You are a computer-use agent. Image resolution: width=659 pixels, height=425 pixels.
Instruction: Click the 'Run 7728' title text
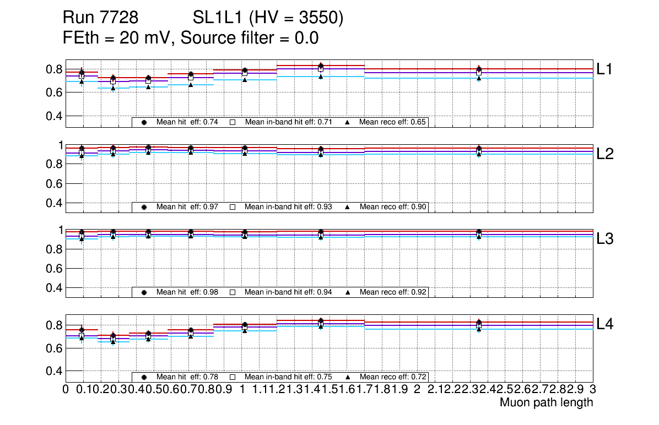100,19
